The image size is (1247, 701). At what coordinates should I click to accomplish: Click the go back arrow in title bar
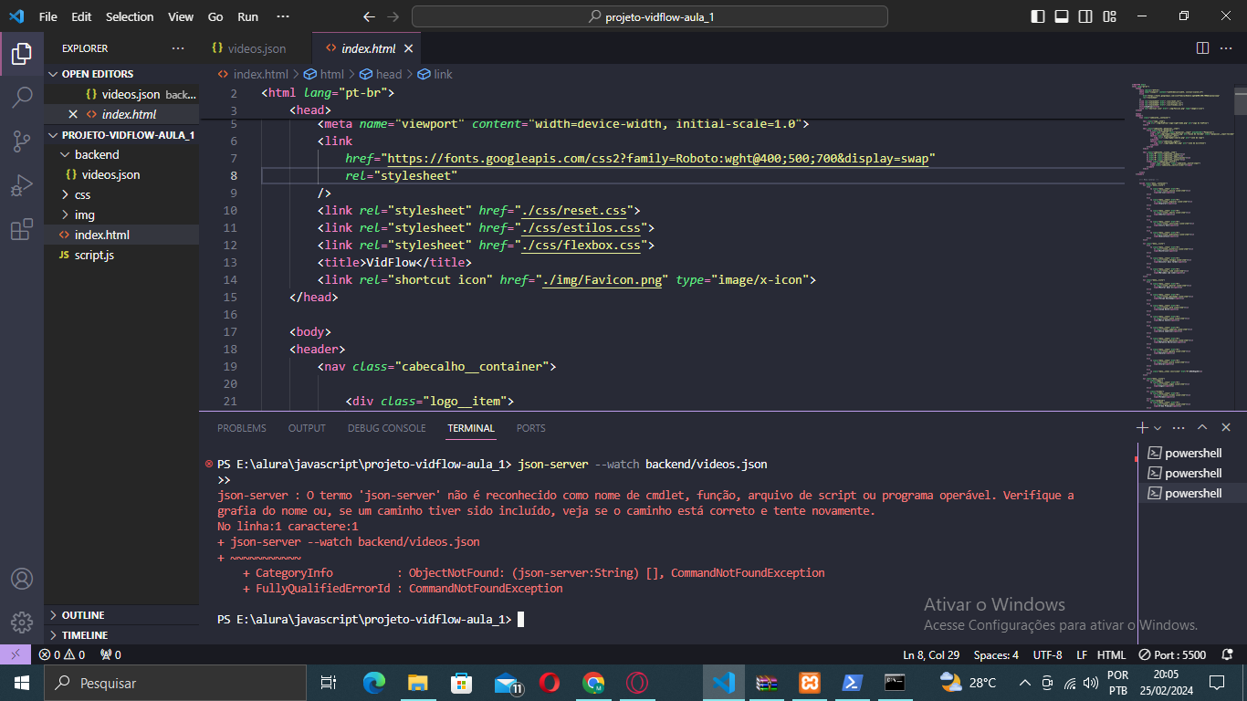[x=369, y=16]
